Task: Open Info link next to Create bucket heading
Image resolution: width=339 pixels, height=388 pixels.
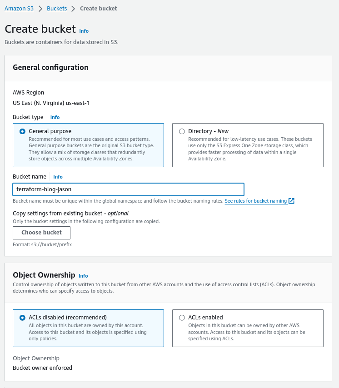Action: pos(84,31)
